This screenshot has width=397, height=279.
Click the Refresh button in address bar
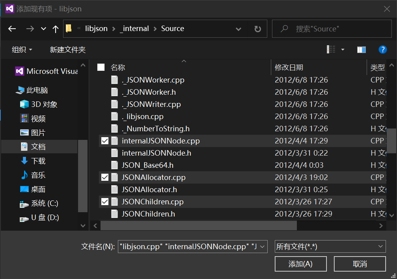[257, 29]
